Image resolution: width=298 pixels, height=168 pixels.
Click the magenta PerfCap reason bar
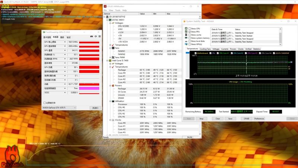coord(89,88)
